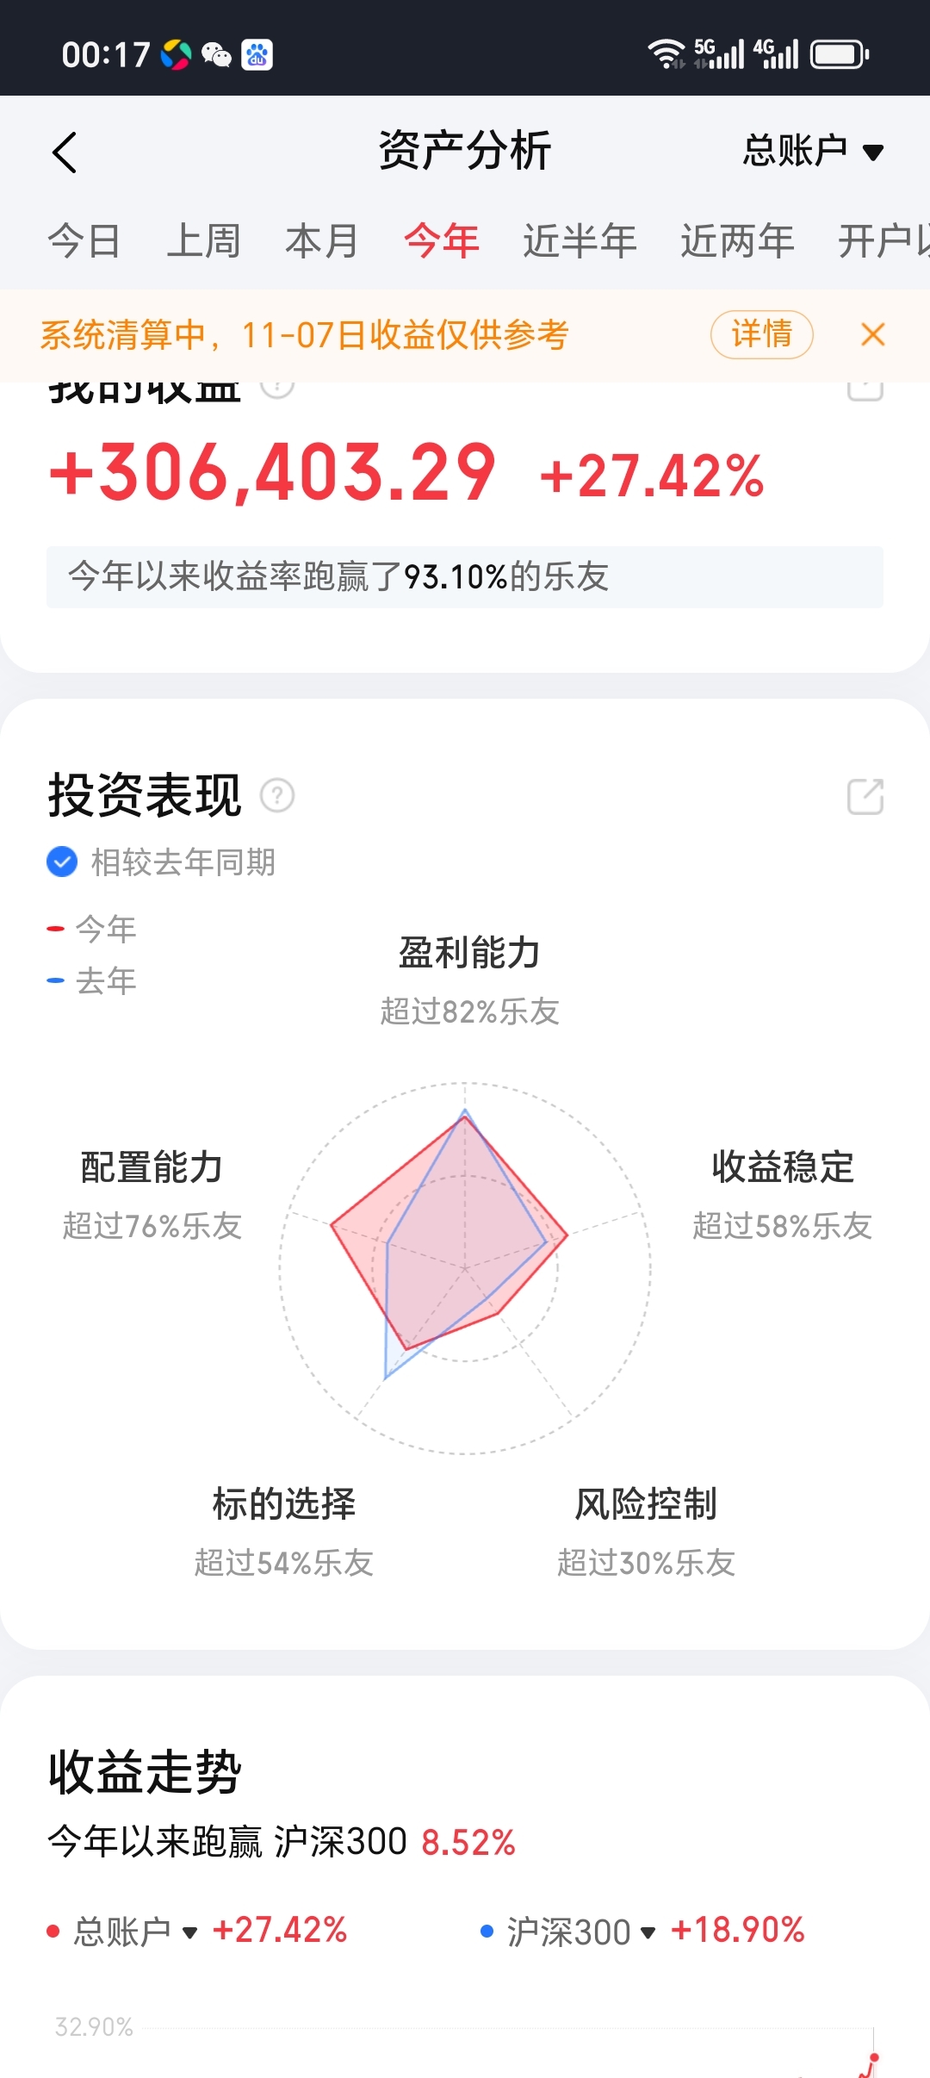Tap the Wi-Fi signal icon
Viewport: 930px width, 2078px height.
click(x=666, y=53)
